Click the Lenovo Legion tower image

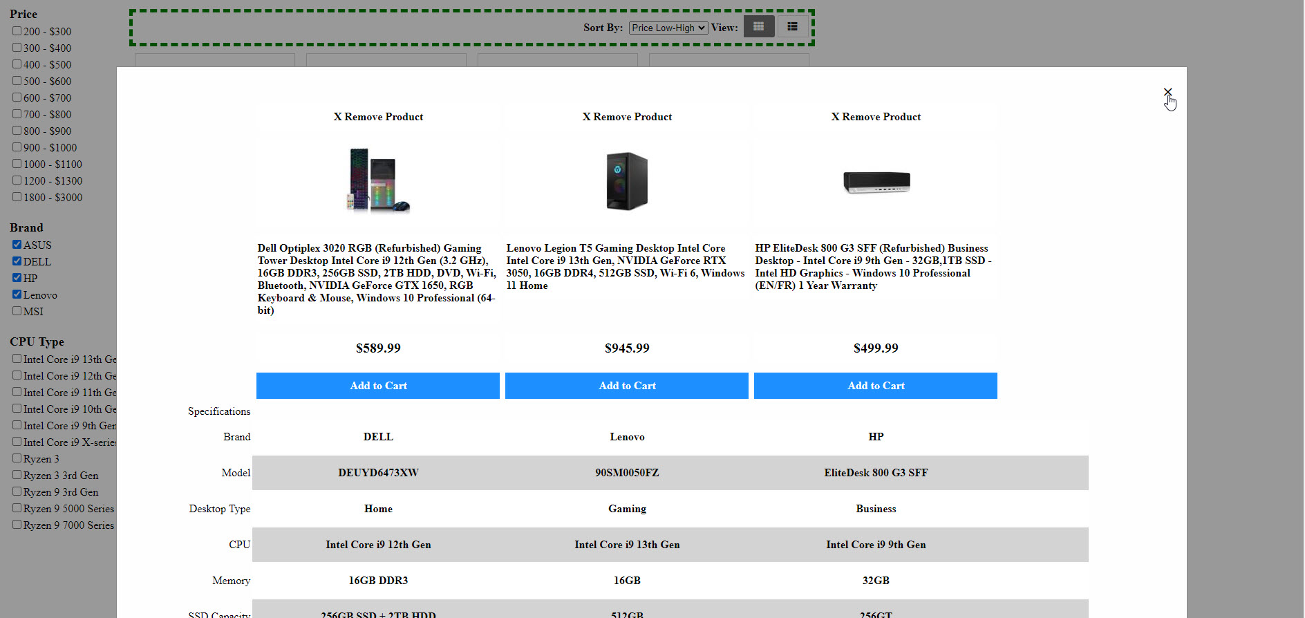(x=627, y=181)
